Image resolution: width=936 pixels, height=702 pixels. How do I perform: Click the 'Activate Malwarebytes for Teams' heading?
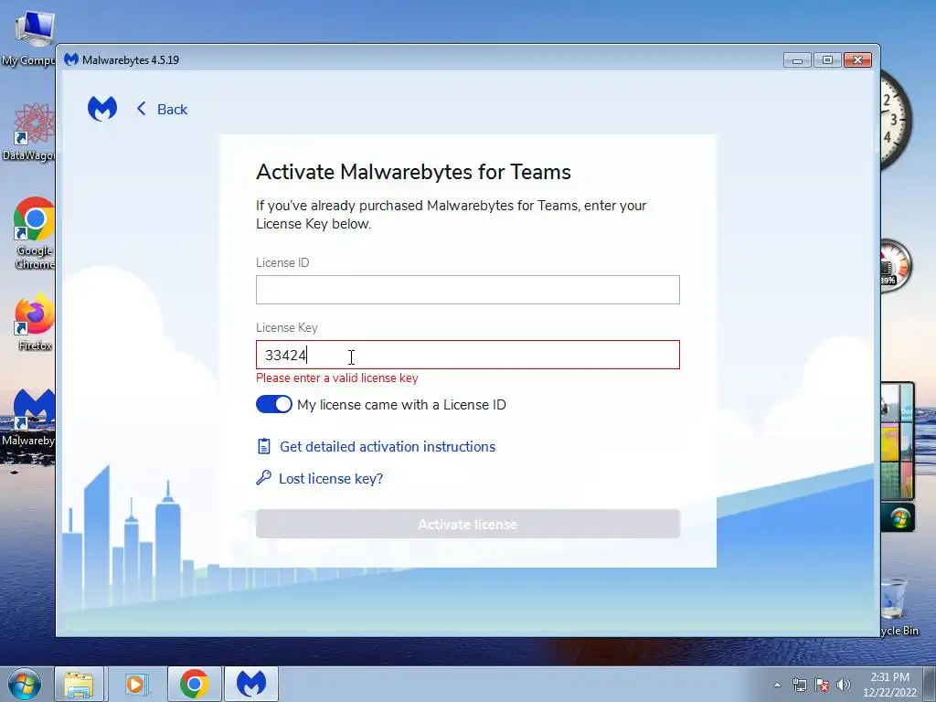pyautogui.click(x=414, y=172)
